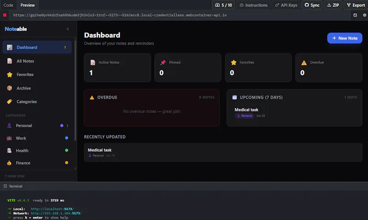Open Instructions in top toolbar
The height and width of the screenshot is (220, 368).
(253, 5)
